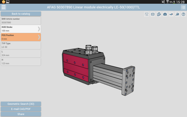Click the section view toolbar icon
Viewport: 187px width, 117px height.
click(x=153, y=14)
